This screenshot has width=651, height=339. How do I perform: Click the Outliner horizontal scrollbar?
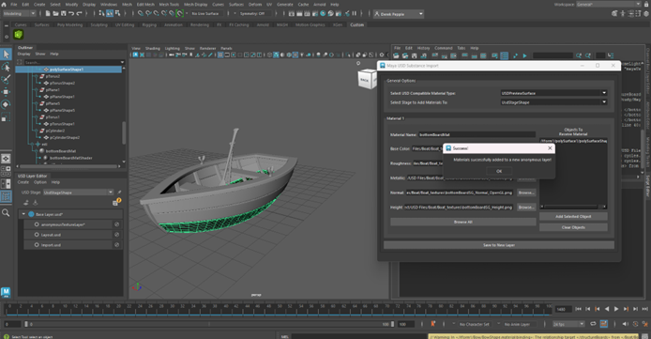click(x=68, y=166)
